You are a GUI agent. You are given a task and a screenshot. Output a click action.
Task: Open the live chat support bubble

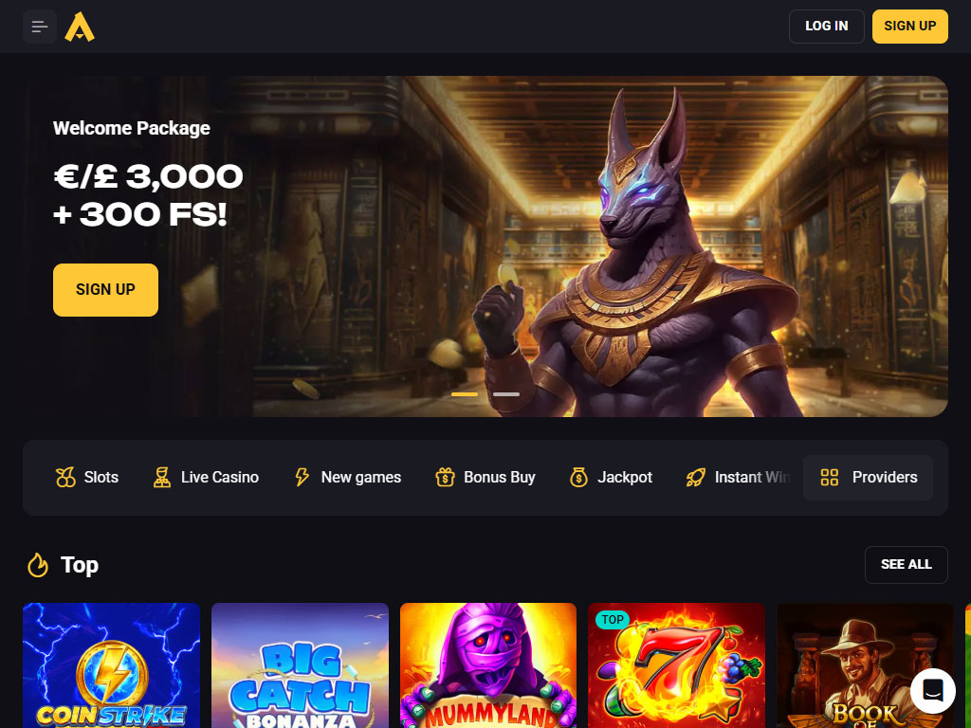coord(933,690)
